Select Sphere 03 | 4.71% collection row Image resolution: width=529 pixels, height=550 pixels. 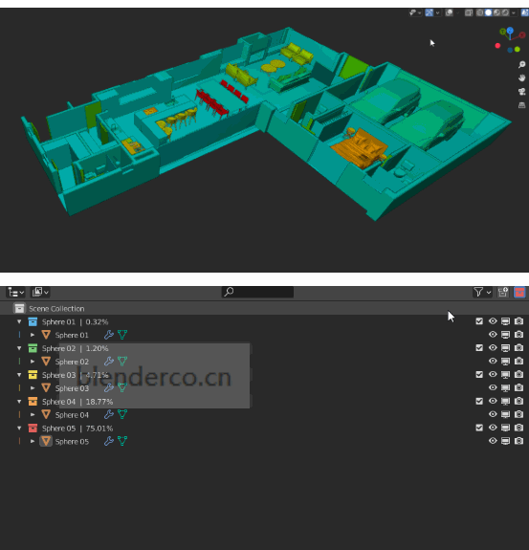75,375
